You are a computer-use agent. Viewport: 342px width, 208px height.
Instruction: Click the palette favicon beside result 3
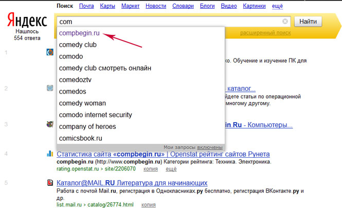(x=50, y=124)
